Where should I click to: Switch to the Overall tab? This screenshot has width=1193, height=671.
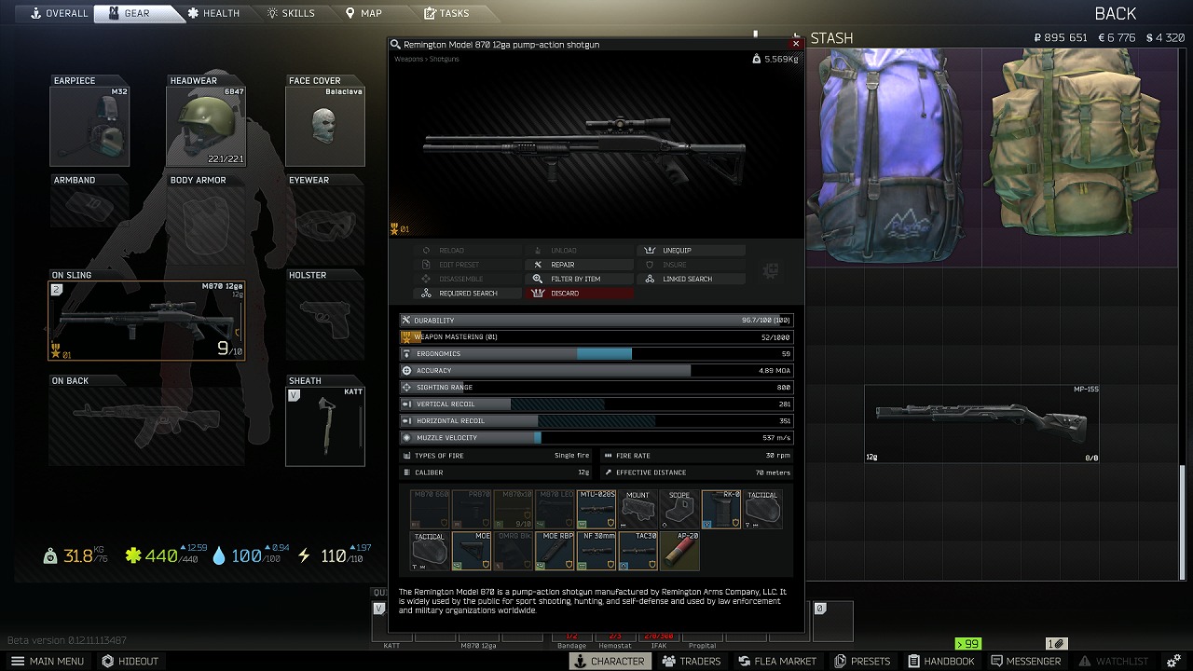(59, 13)
